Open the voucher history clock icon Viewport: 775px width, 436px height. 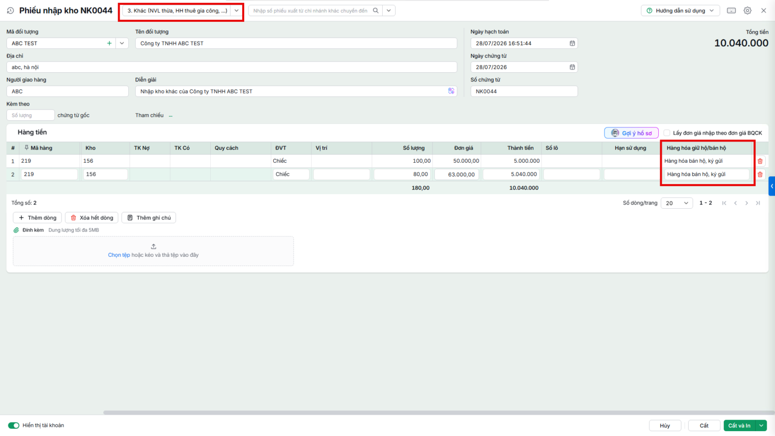pyautogui.click(x=10, y=10)
